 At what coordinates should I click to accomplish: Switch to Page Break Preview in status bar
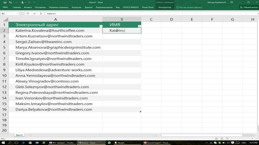tap(227, 139)
